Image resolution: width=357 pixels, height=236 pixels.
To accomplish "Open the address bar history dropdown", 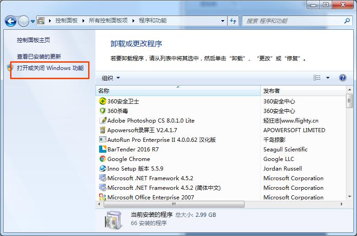I will [x=223, y=21].
